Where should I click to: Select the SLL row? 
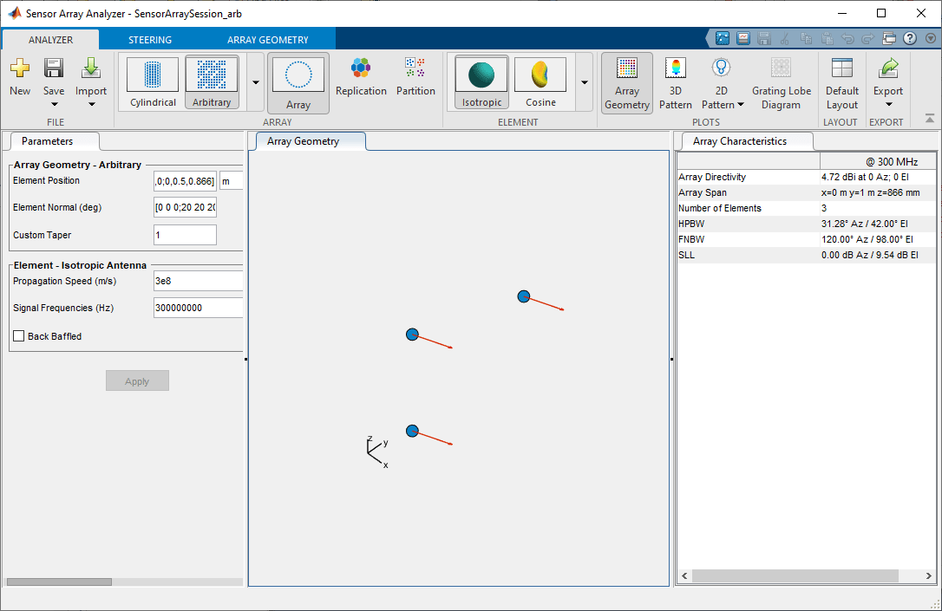click(x=806, y=255)
